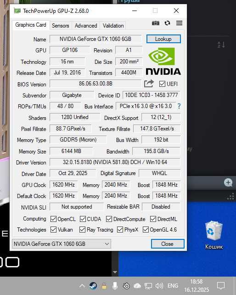236x295 pixels.
Task: Switch to the Sensors tab
Action: click(x=60, y=26)
